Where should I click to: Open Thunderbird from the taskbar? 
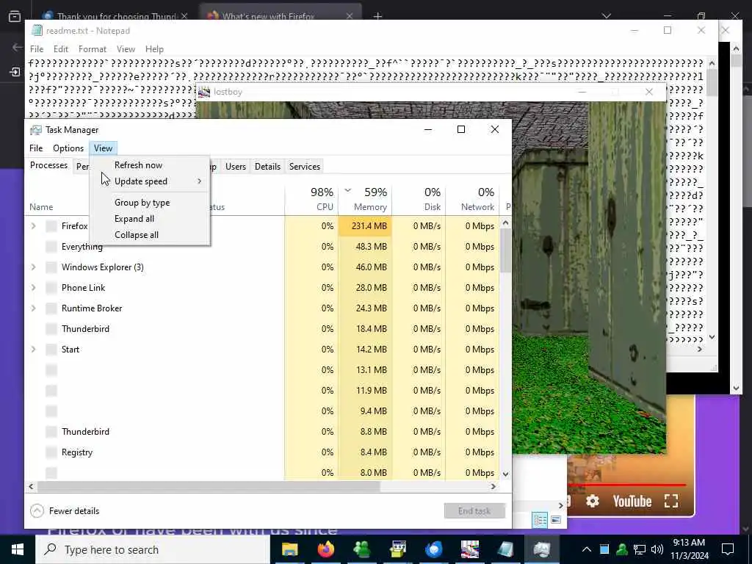(x=433, y=549)
